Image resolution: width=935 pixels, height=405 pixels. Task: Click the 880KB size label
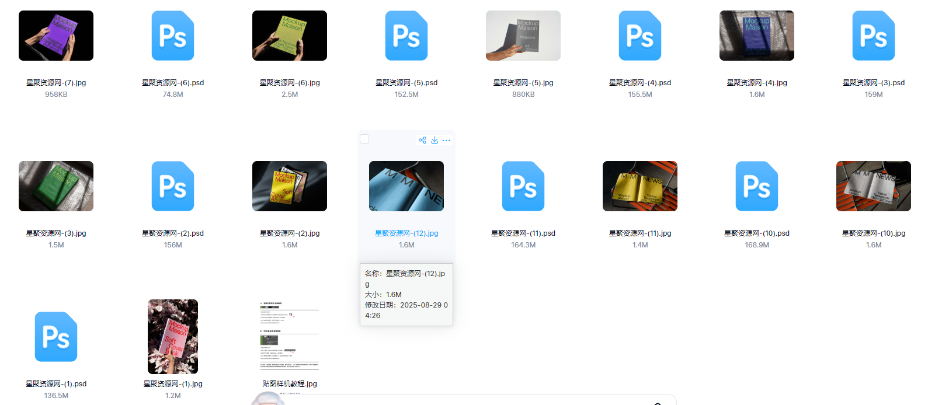coord(523,95)
